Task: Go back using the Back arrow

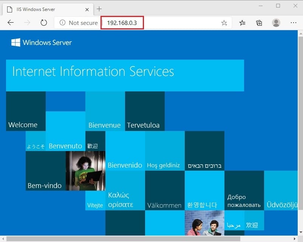Action: (x=11, y=23)
